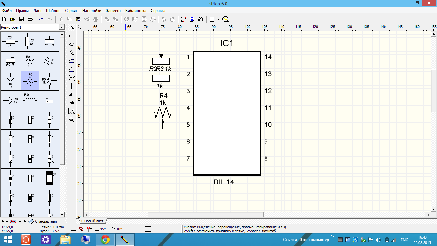Select the ellipse drawing tool
Viewport: 437px width, 246px height.
tap(72, 45)
